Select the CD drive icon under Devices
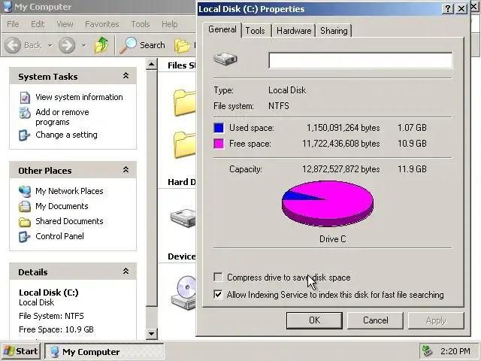Viewport: 481px width, 361px height. click(184, 293)
